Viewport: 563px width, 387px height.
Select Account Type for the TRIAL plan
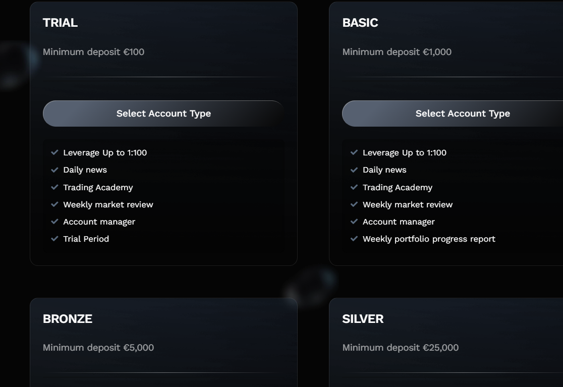[163, 114]
